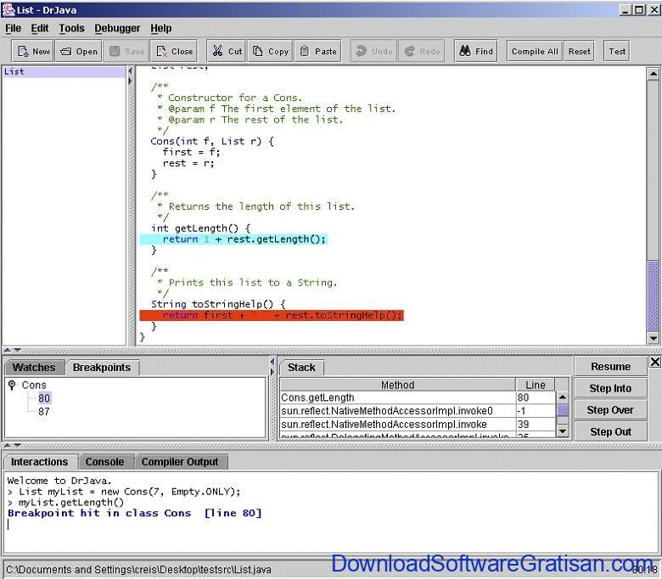This screenshot has width=662, height=580.
Task: Click the DrJava window title bar icon
Action: [8, 9]
